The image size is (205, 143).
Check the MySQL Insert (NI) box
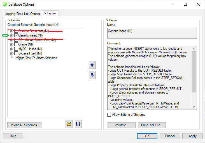tap(16, 49)
